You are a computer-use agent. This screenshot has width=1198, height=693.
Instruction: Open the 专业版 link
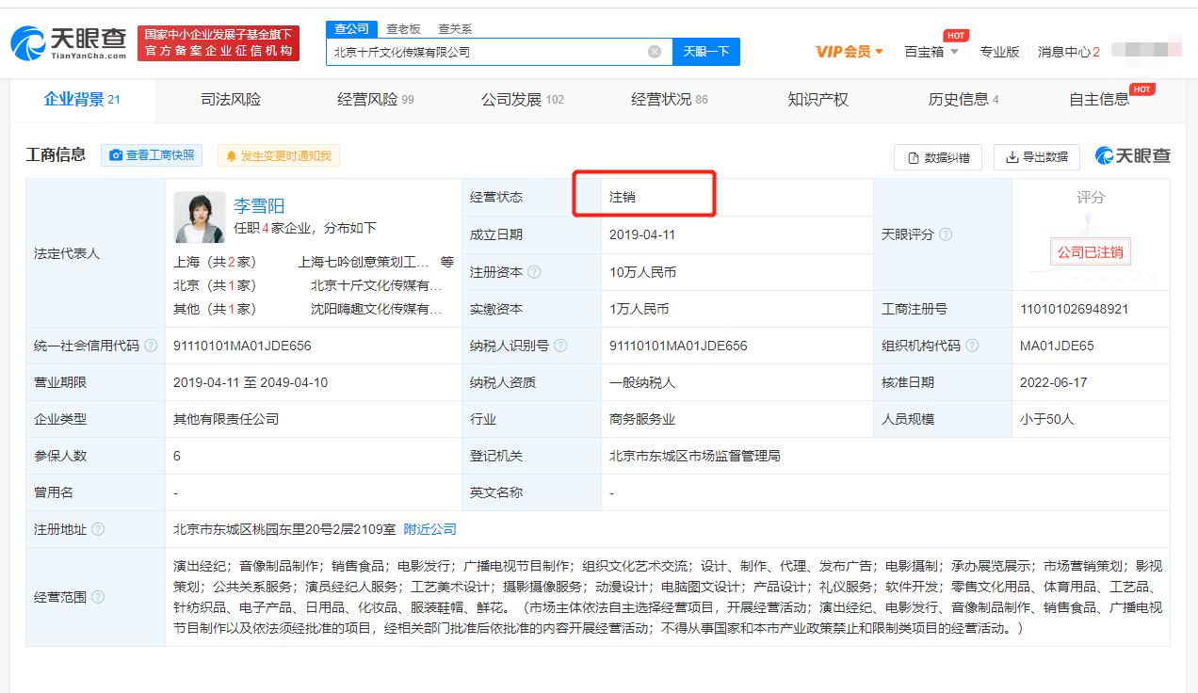pos(999,52)
